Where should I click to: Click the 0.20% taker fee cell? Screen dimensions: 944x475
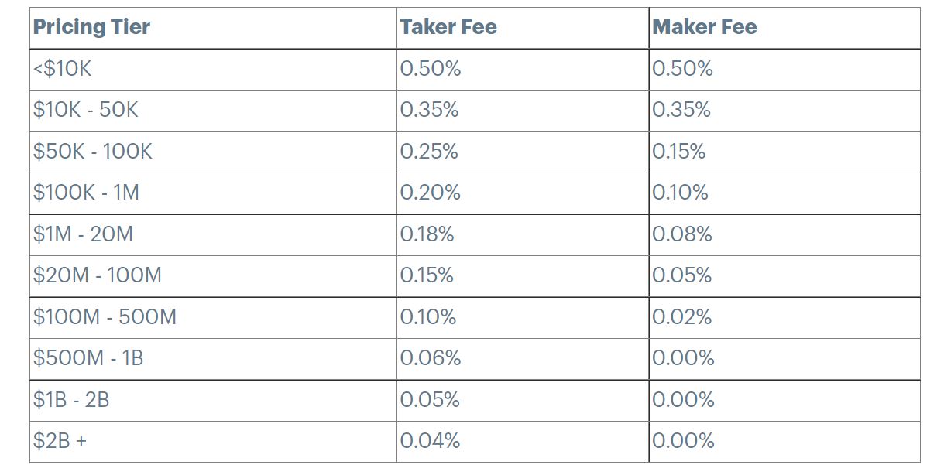[x=523, y=193]
